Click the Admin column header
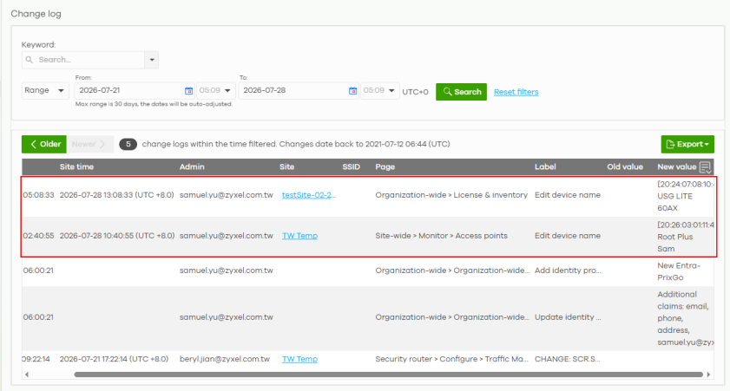The height and width of the screenshot is (391, 730). (192, 167)
